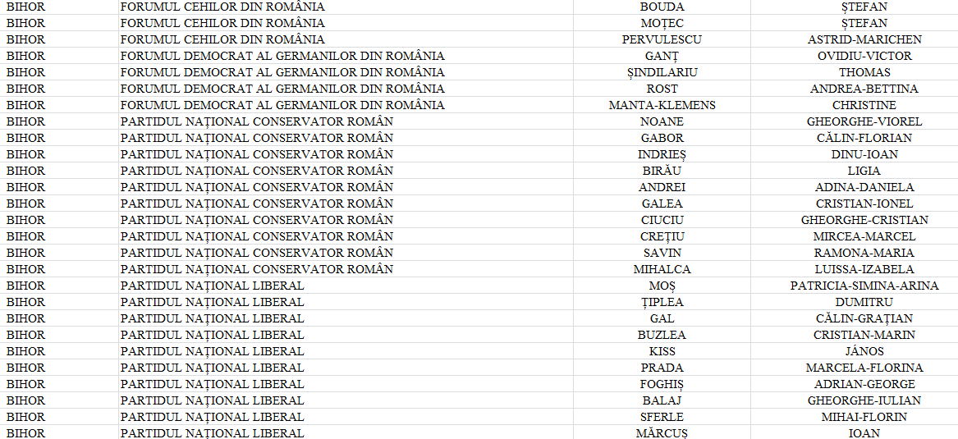Select the ADINA-DANIELA cell
The image size is (958, 439).
tap(864, 187)
